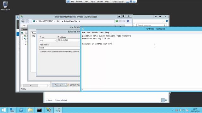This screenshot has height=113, width=202.
Task: Expand the Explorer ribbon chevron
Action: (163, 21)
